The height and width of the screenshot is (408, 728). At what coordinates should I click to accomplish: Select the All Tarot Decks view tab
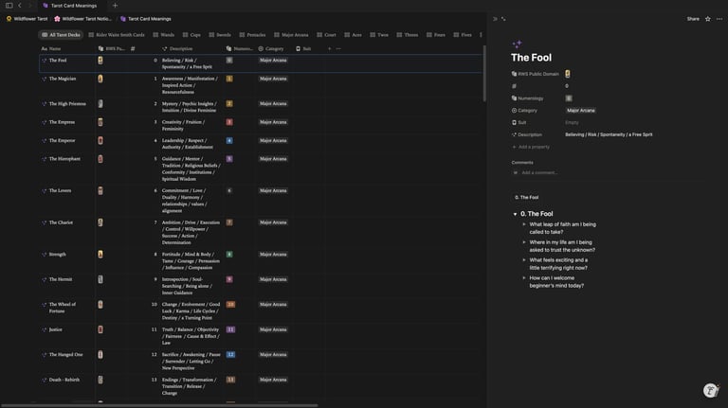pyautogui.click(x=61, y=35)
